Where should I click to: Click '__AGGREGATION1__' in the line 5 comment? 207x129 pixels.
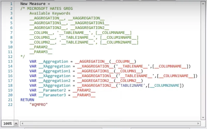tap(48, 23)
